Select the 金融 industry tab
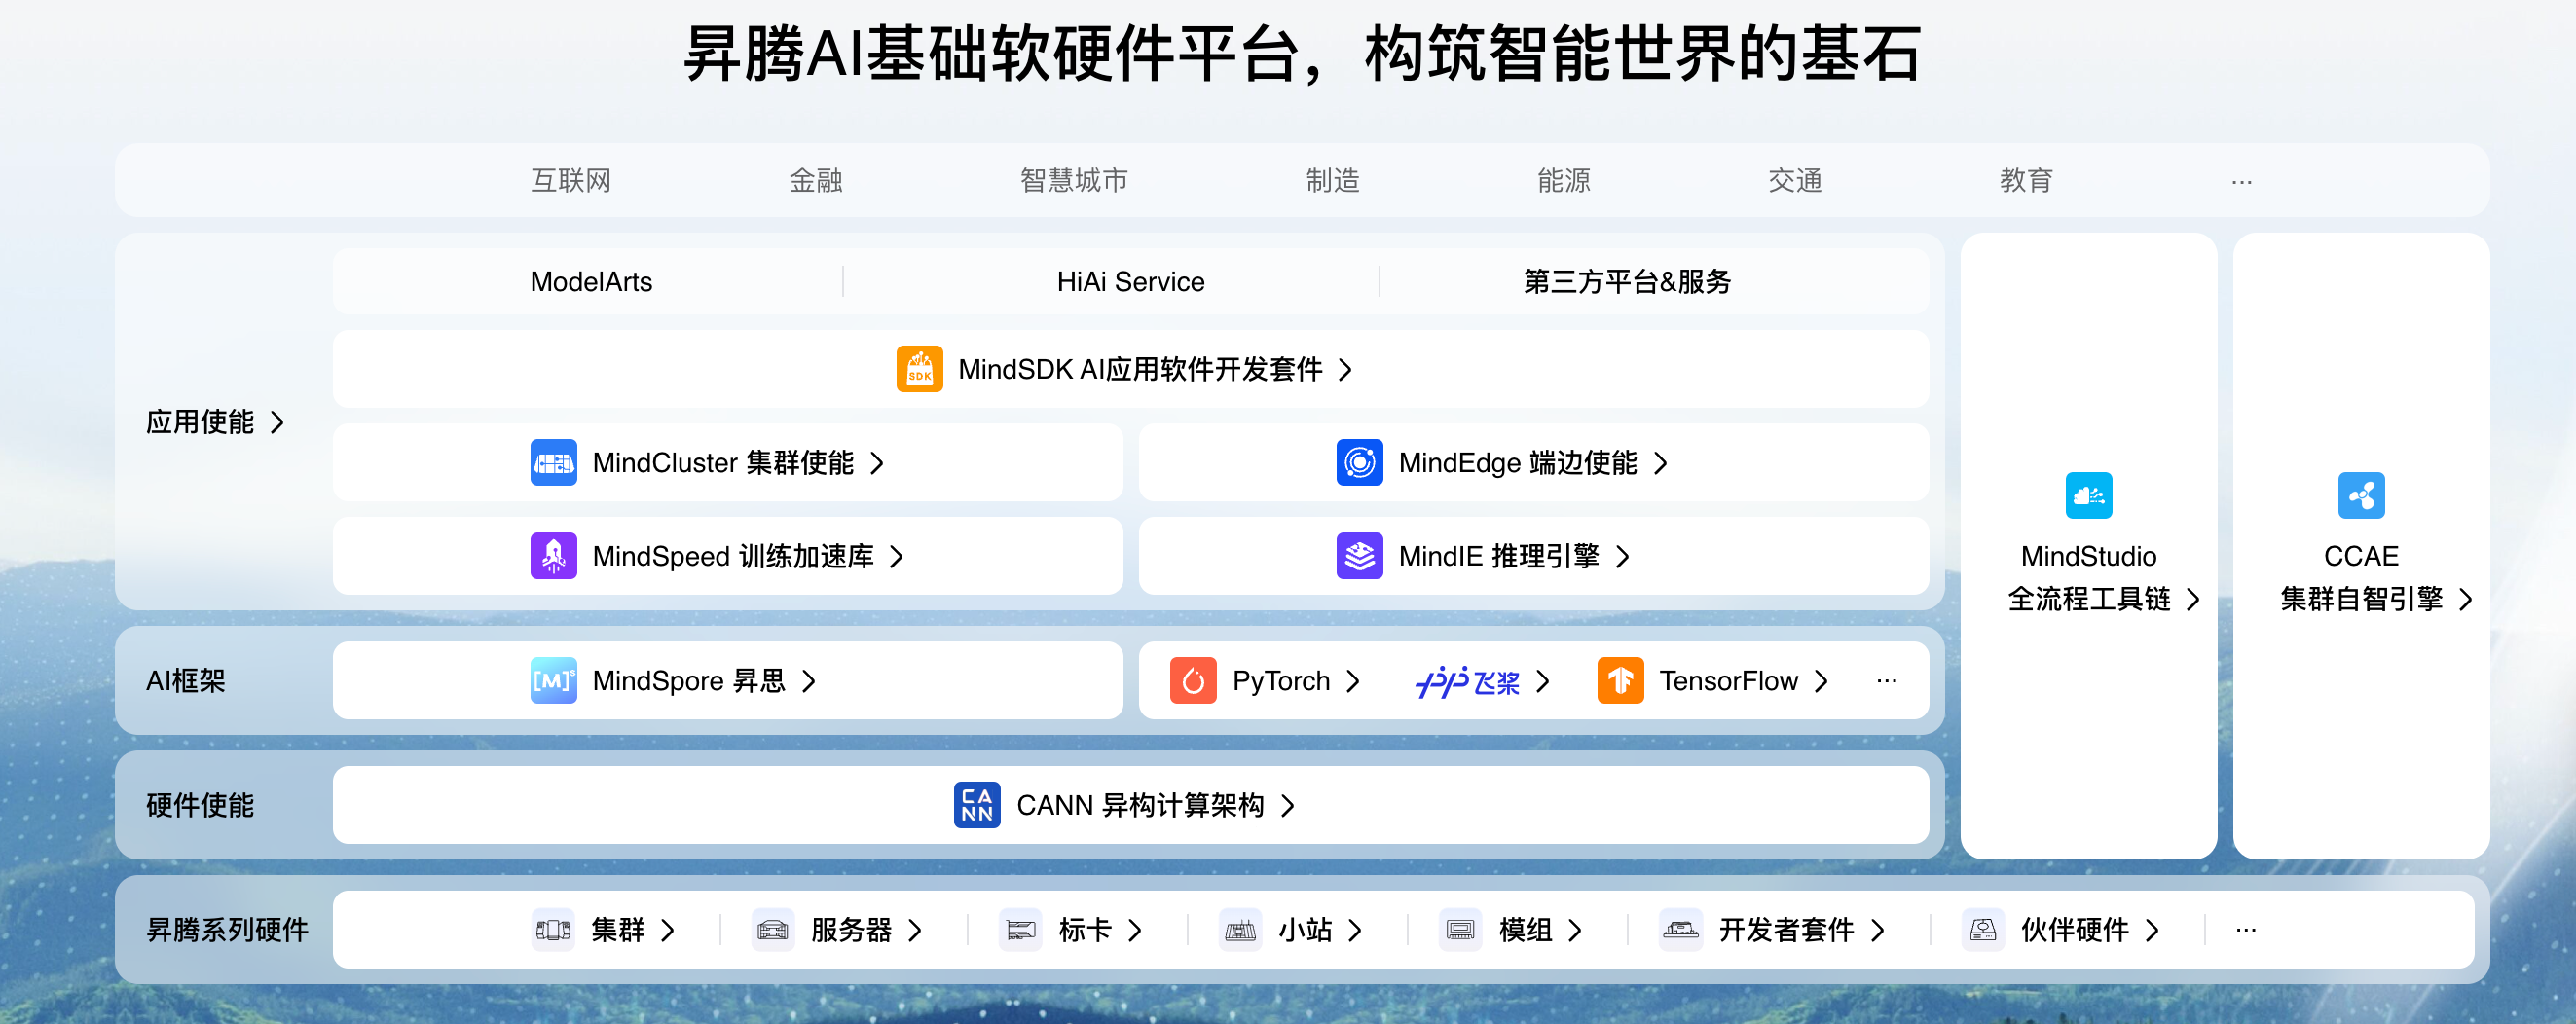The height and width of the screenshot is (1024, 2576). coord(815,181)
